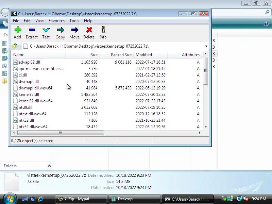Click the ntk32.dll file icon

pos(15,120)
